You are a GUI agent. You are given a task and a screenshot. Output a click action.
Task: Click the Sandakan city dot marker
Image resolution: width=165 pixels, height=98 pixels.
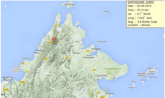click(96, 51)
